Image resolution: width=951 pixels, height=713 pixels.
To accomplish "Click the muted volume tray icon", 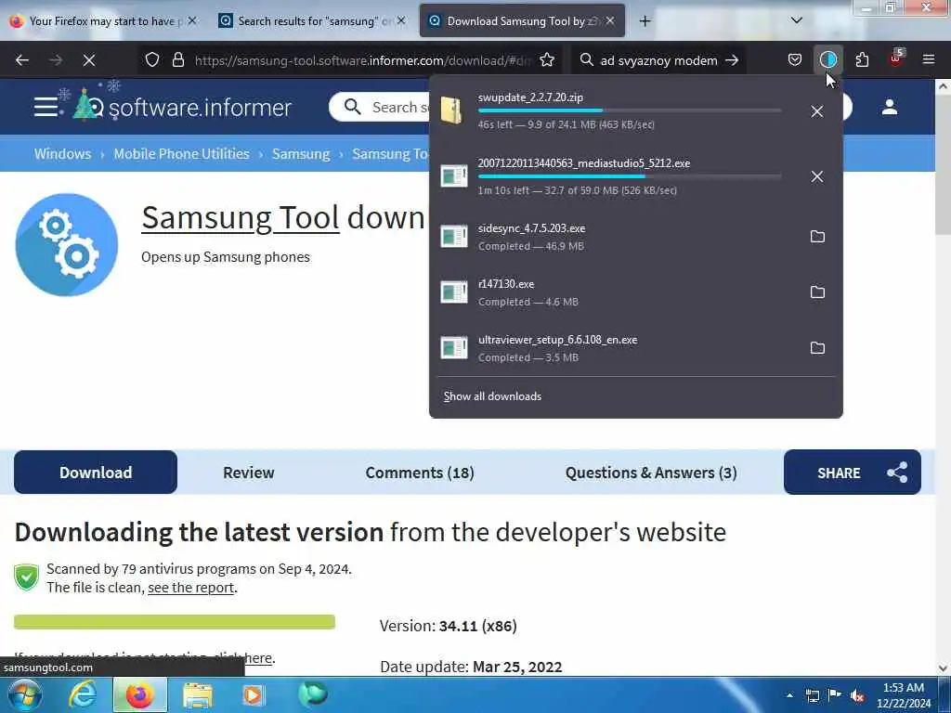I will 856,695.
